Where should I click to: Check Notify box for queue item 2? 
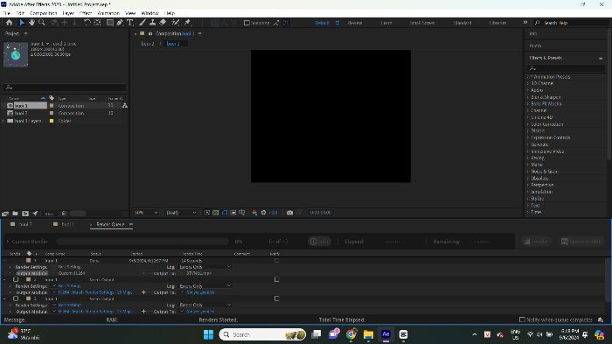276,279
